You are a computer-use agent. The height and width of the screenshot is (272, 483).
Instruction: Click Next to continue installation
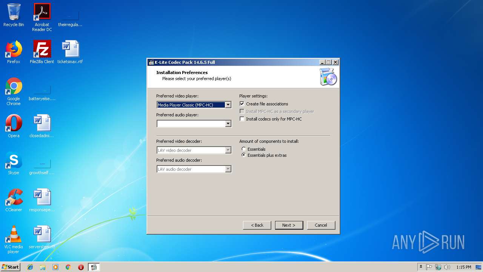coord(289,225)
